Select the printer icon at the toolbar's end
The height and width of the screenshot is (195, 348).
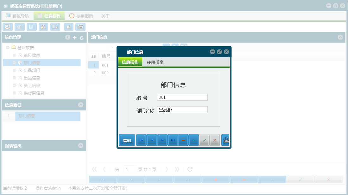coord(81,27)
